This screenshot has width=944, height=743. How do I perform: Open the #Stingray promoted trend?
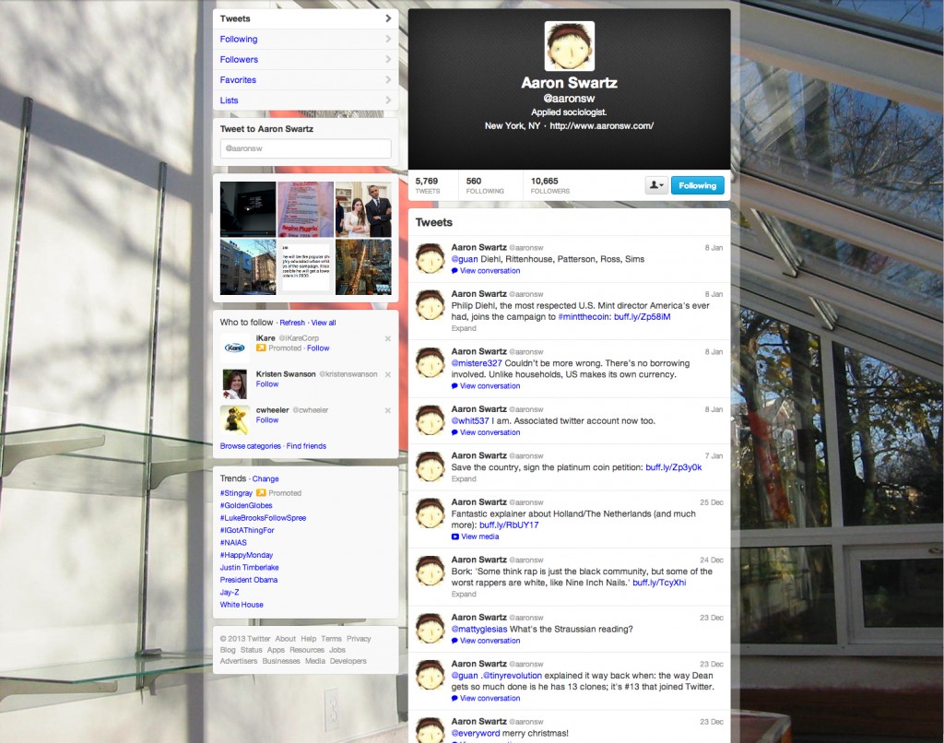point(236,493)
